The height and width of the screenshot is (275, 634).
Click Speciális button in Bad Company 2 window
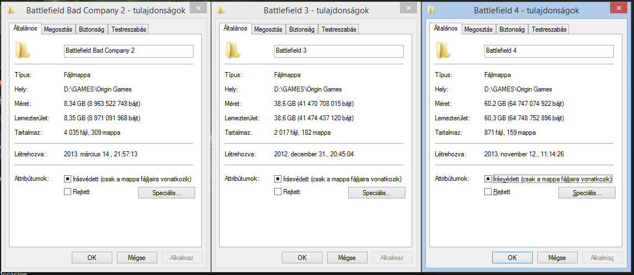[x=167, y=193]
